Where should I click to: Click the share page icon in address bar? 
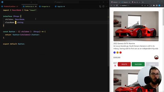[145, 5]
